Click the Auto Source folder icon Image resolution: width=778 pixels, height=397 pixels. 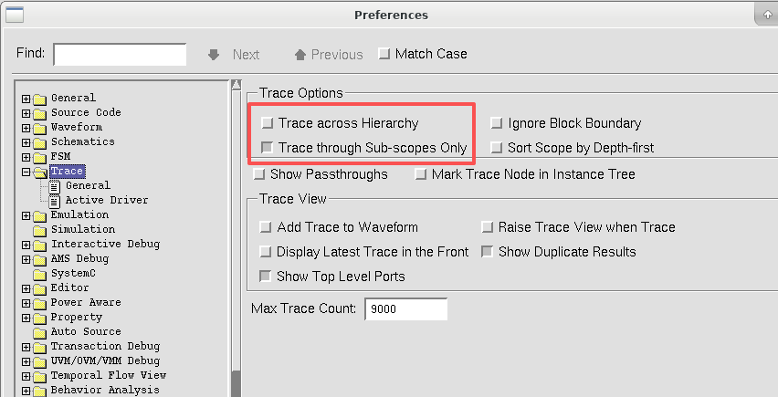pyautogui.click(x=39, y=331)
